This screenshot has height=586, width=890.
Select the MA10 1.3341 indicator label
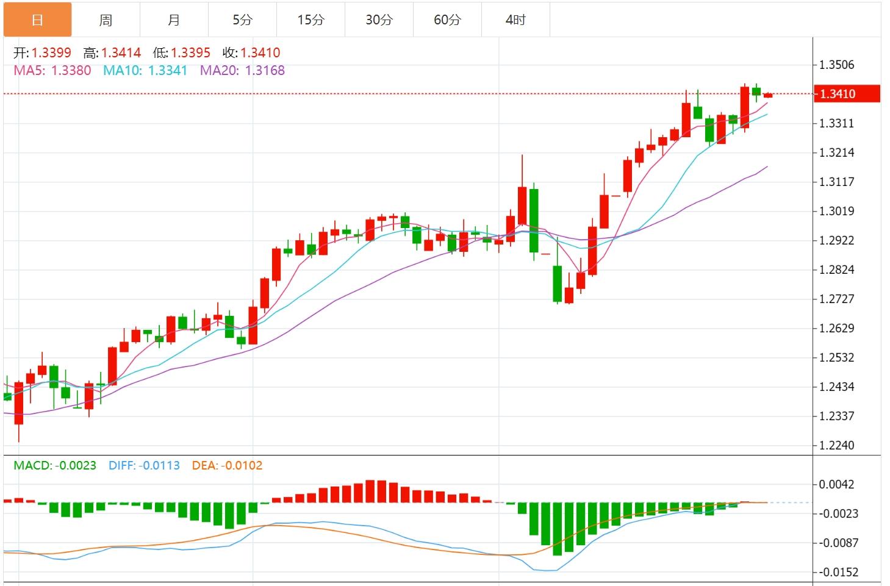(145, 71)
